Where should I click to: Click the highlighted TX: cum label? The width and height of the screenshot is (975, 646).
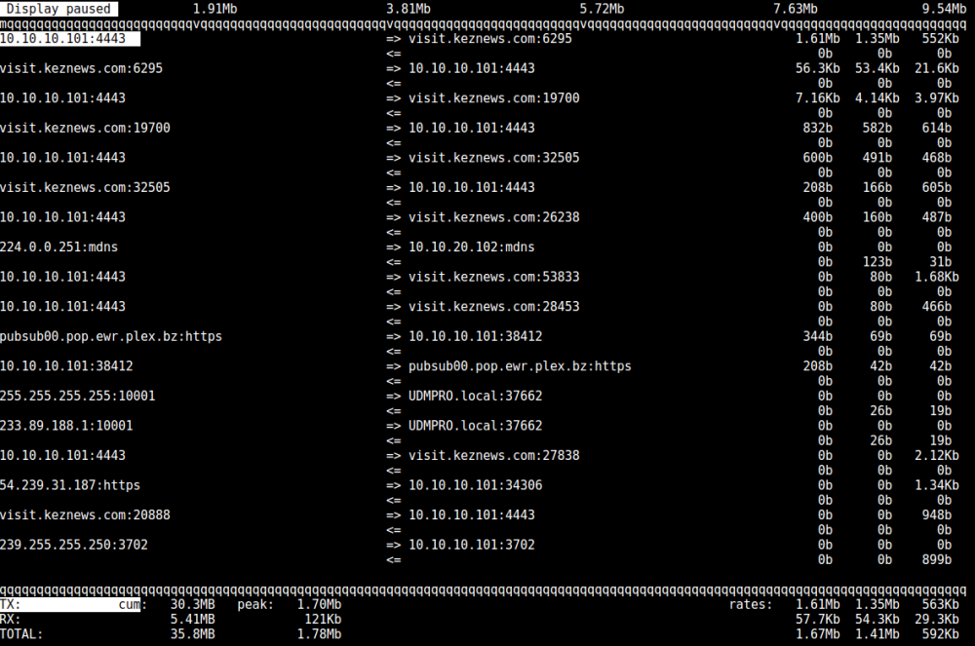[69, 605]
